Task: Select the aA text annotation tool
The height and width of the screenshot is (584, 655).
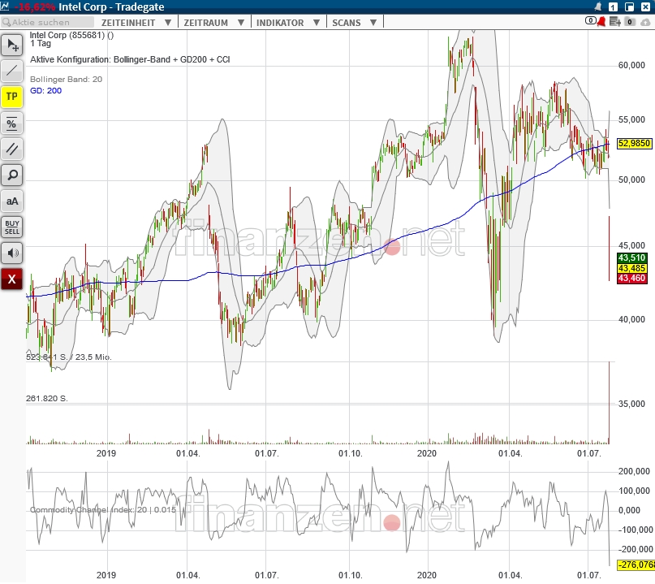Action: pyautogui.click(x=11, y=201)
